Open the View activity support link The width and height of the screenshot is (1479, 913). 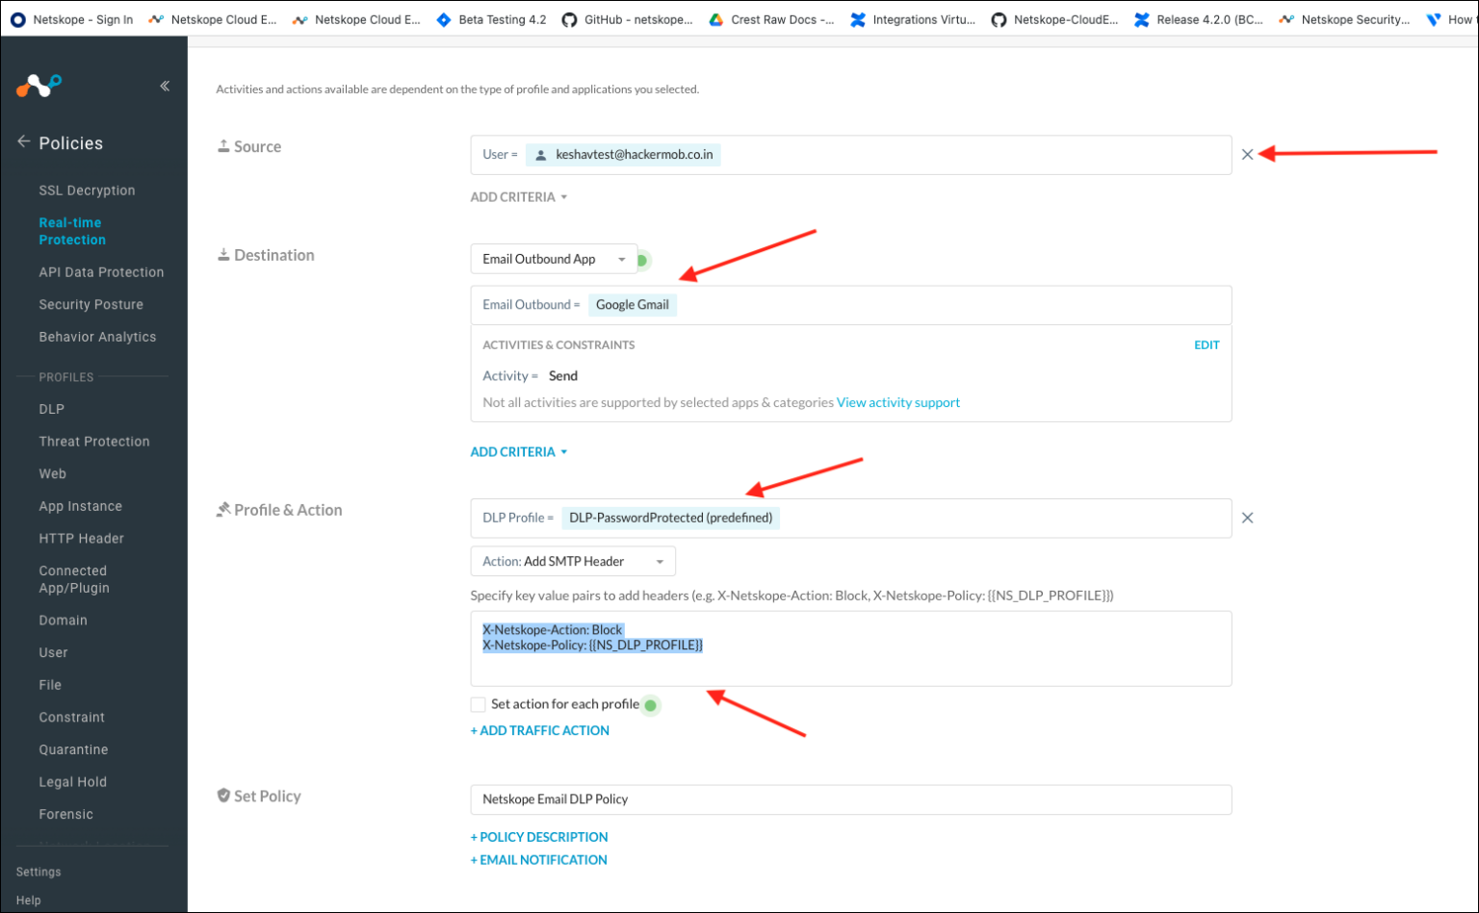897,402
